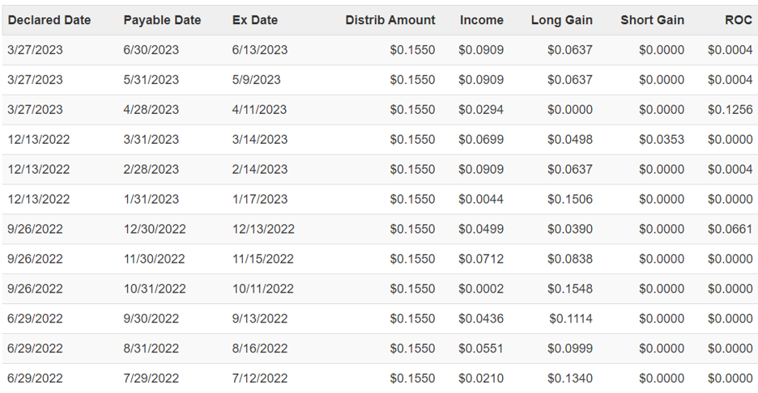Click the ROC value $0.0661

730,229
